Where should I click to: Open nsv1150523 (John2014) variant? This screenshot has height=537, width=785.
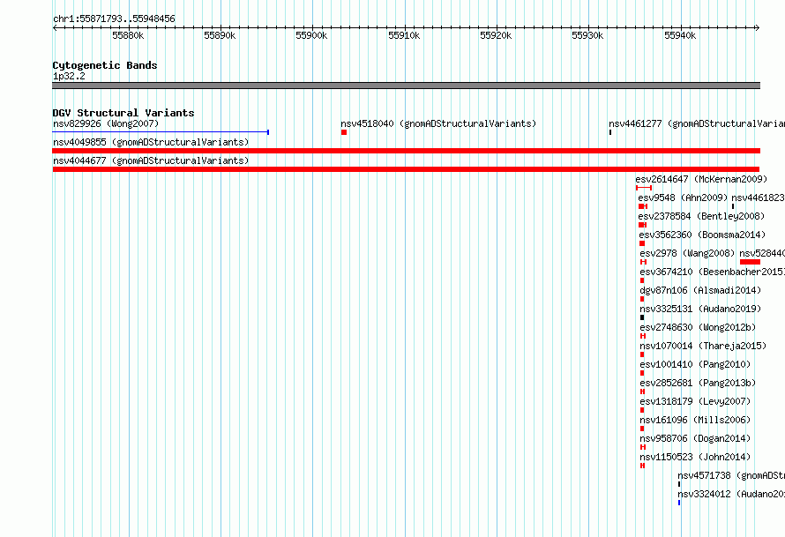coord(695,457)
